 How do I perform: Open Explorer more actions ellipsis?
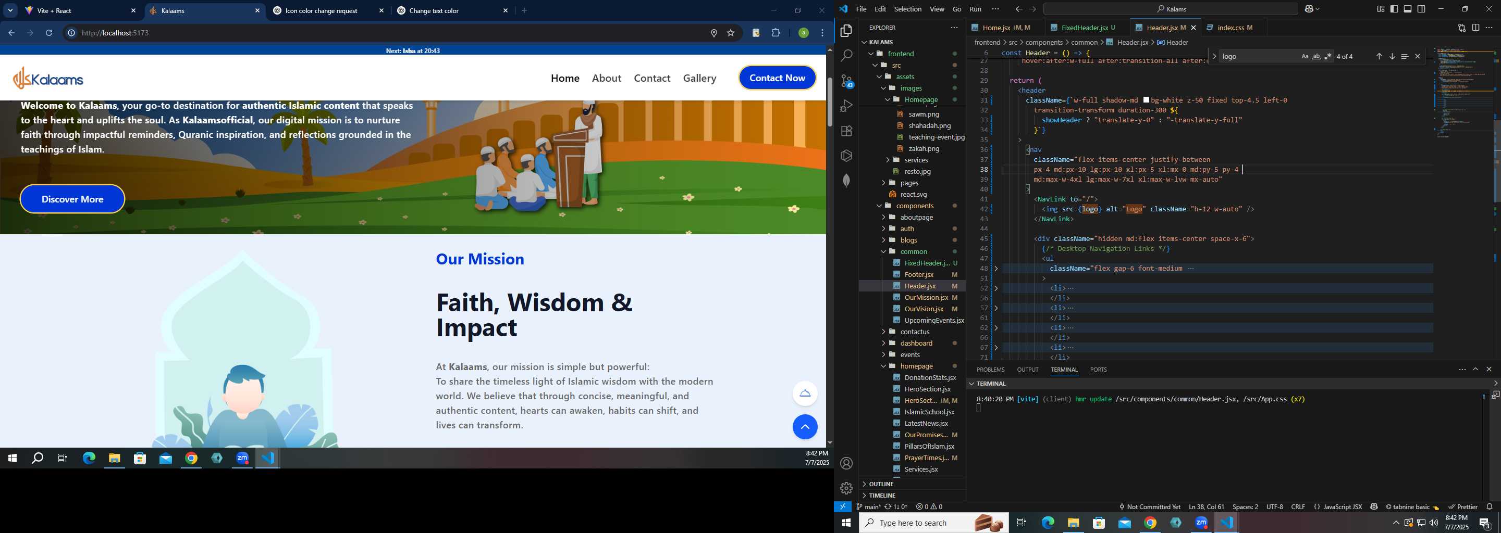(954, 28)
